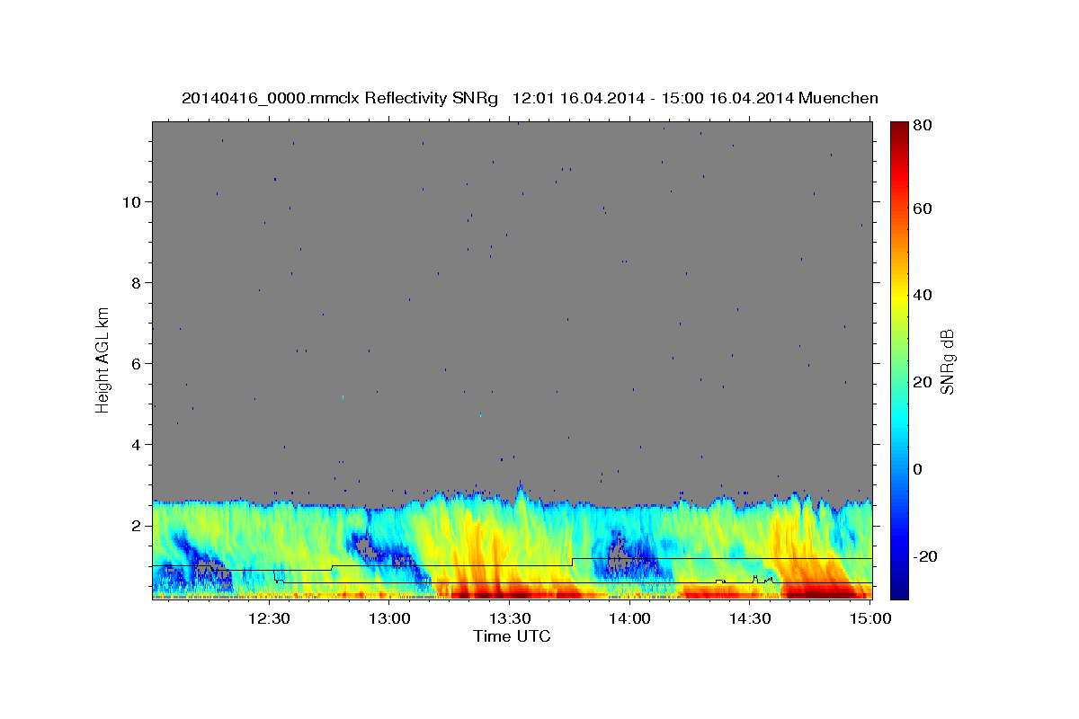Click the colorbar value '0'
The width and height of the screenshot is (1079, 719).
[x=919, y=469]
